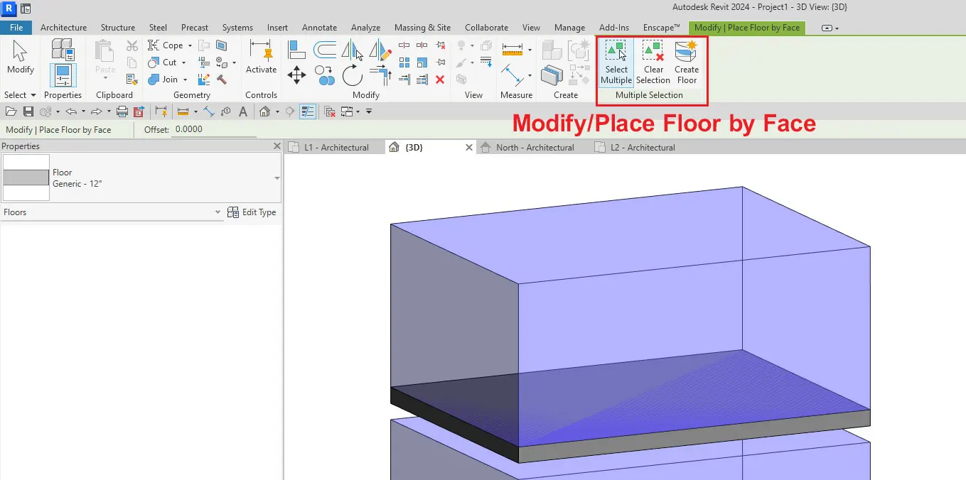Enable Select Multiple mode
The image size is (966, 480).
click(x=616, y=62)
